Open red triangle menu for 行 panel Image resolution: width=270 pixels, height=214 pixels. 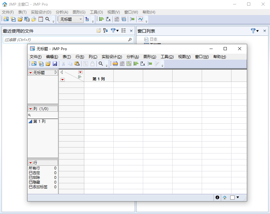(31, 163)
